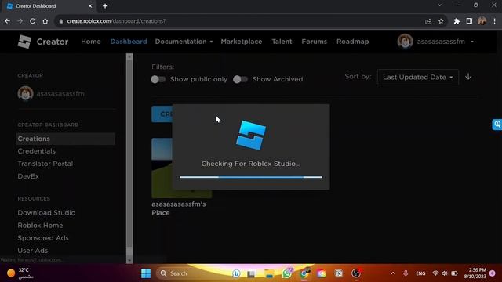Viewport: 502px width, 282px height.
Task: Open asasasasassfm account dropdown in header
Action: pos(436,42)
